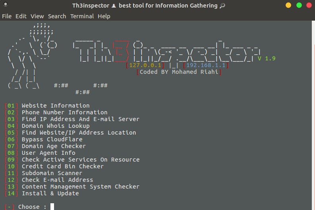Click 'Find IP Address And E-mail Server'
The height and width of the screenshot is (210, 315).
(80, 119)
